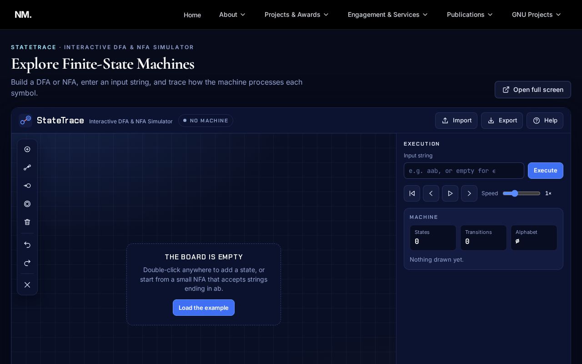582x364 pixels.
Task: Adjust the Speed slider
Action: 522,193
